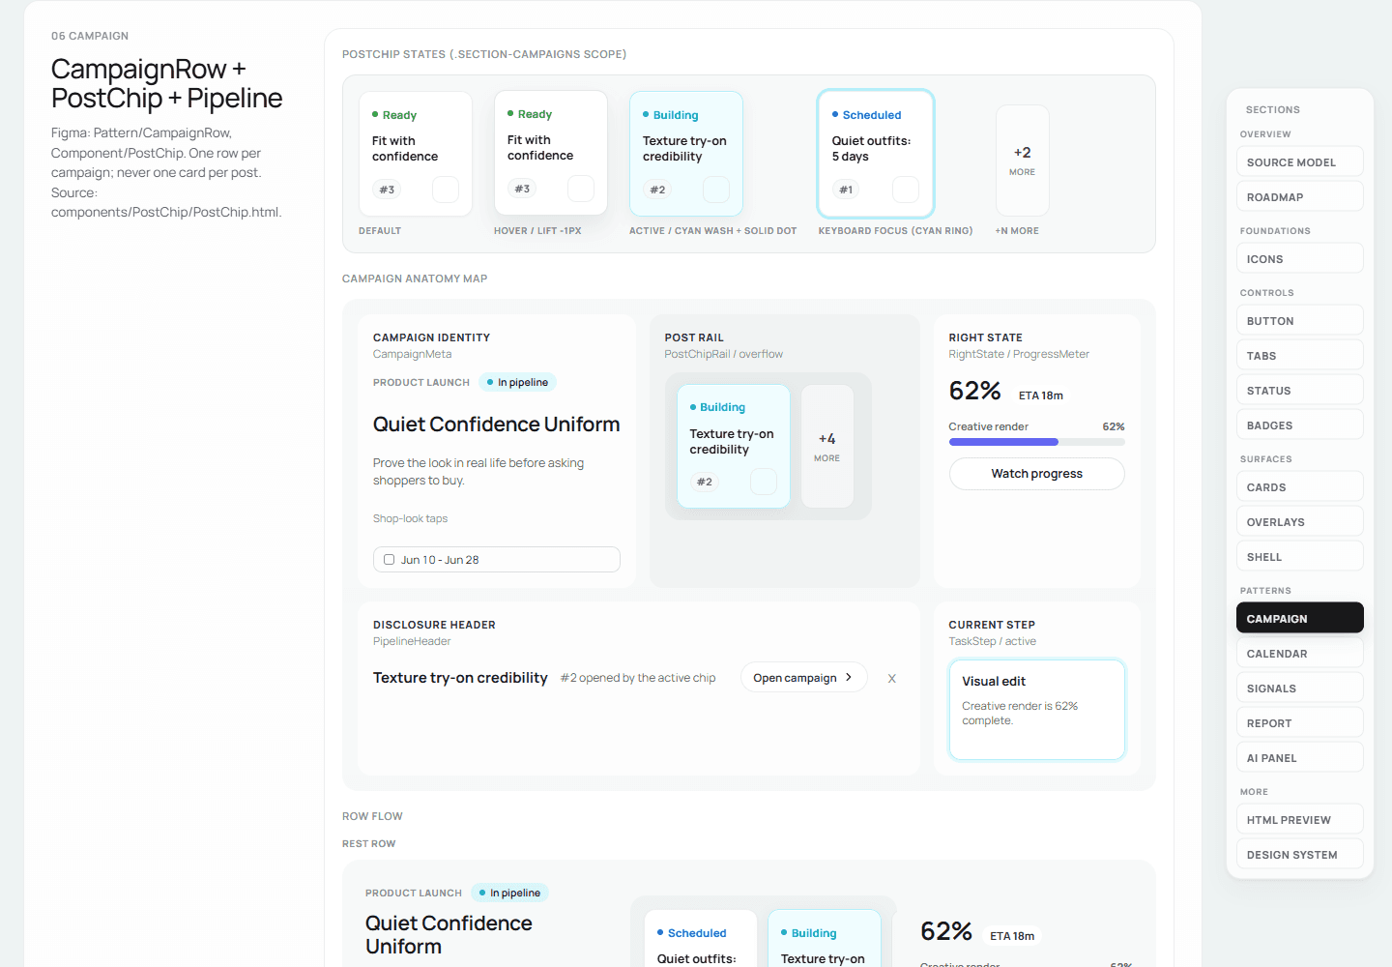Click the empty icon box on Default Ready chip
1392x967 pixels.
point(446,190)
